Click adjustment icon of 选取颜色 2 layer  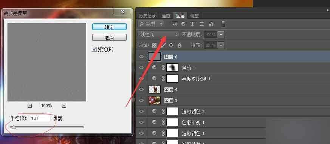pos(154,111)
